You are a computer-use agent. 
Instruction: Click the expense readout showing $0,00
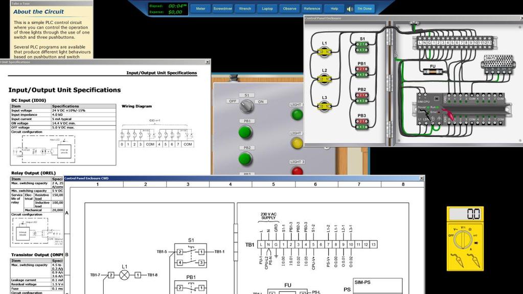(175, 12)
